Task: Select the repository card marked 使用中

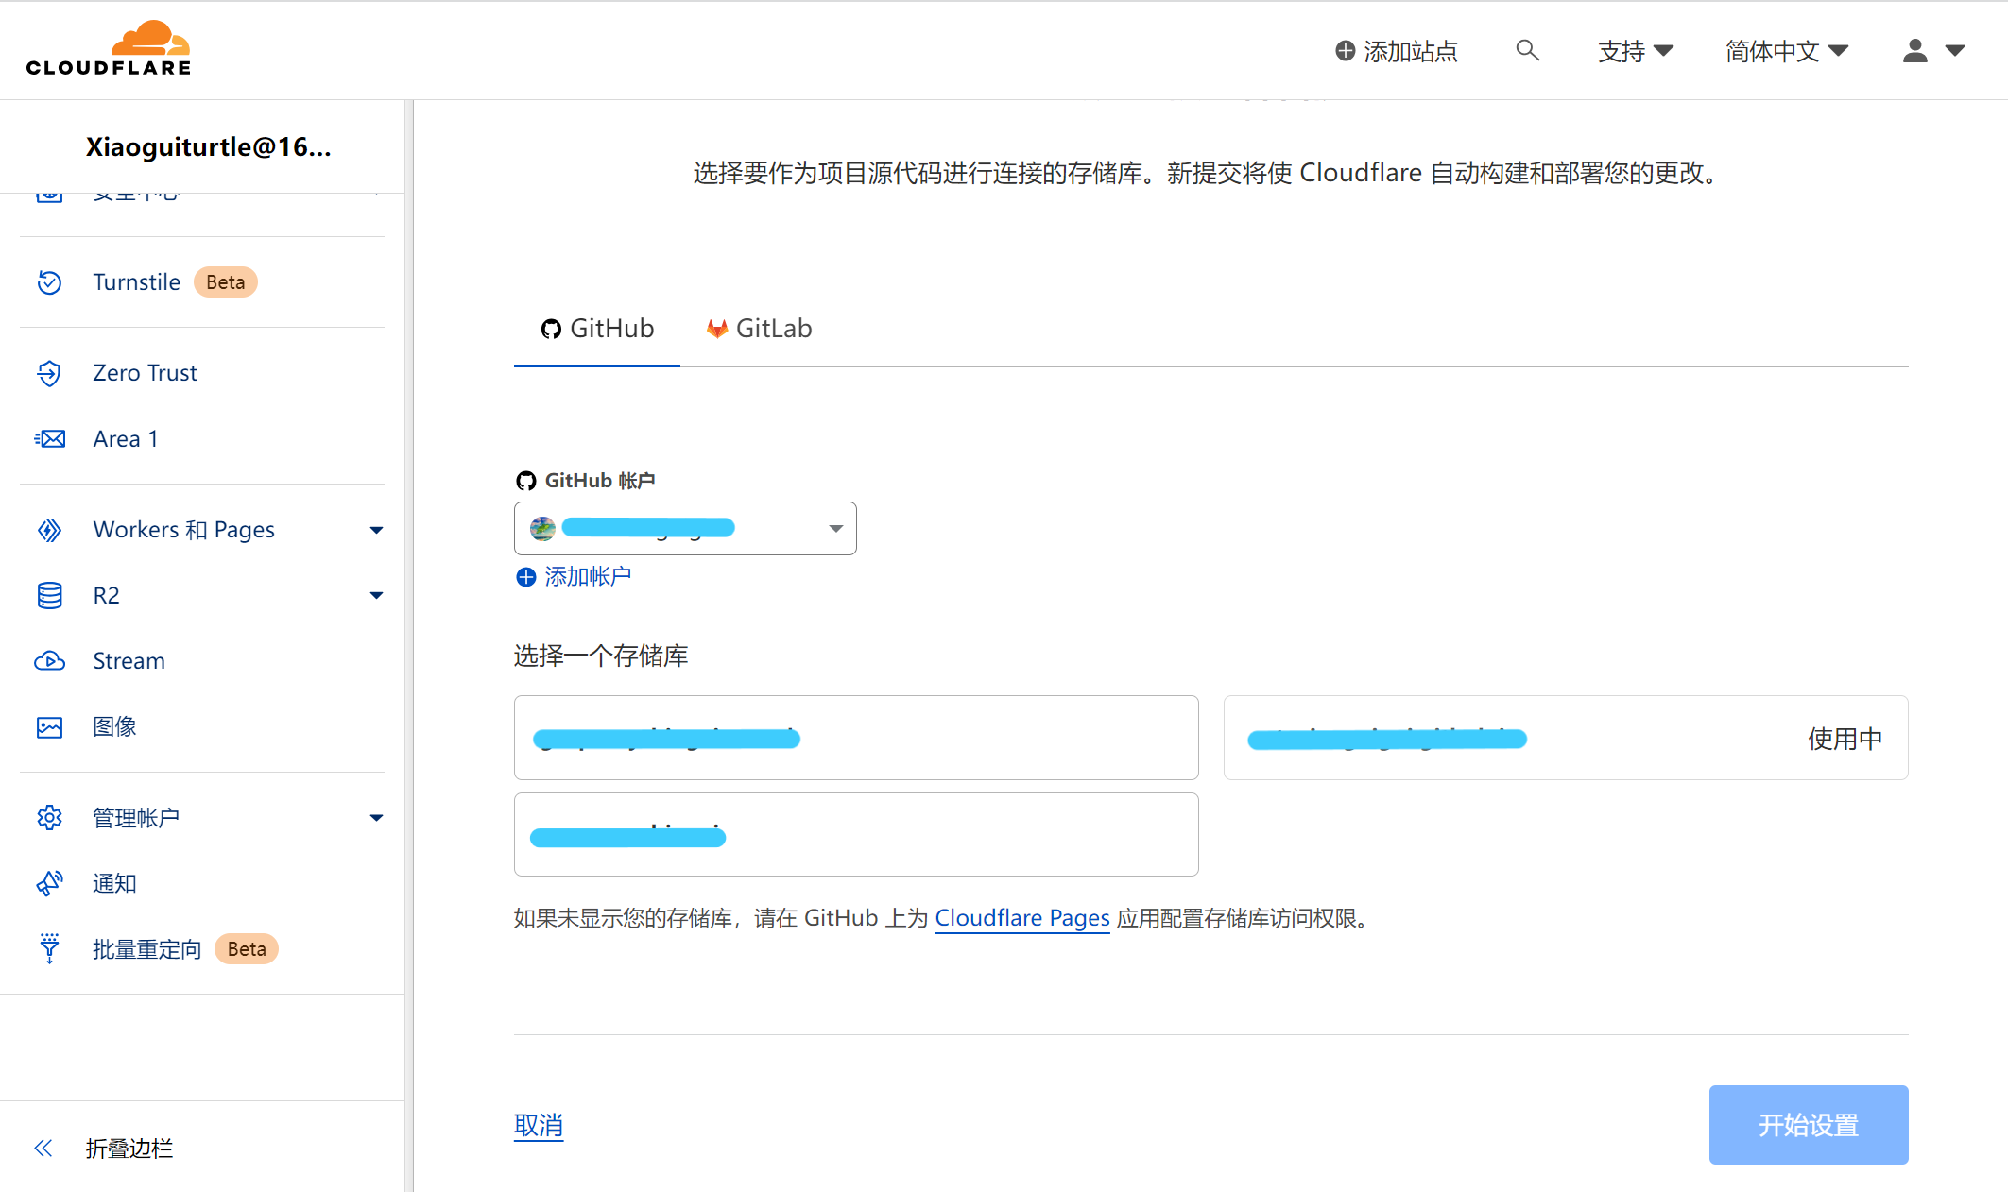Action: point(1566,738)
